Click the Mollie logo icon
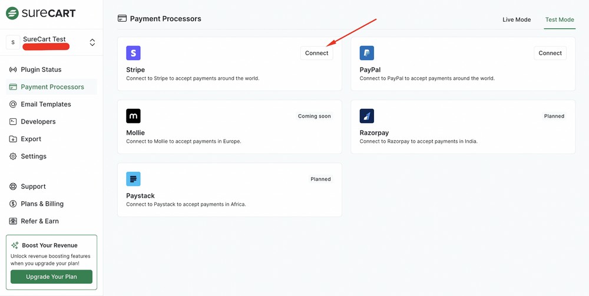The width and height of the screenshot is (589, 296). coord(133,116)
